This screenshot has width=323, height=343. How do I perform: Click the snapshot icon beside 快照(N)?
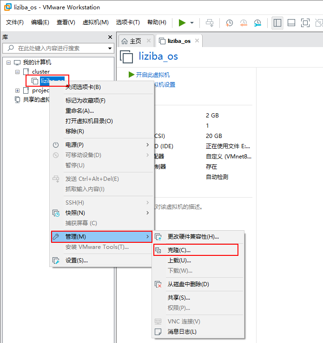coord(56,213)
